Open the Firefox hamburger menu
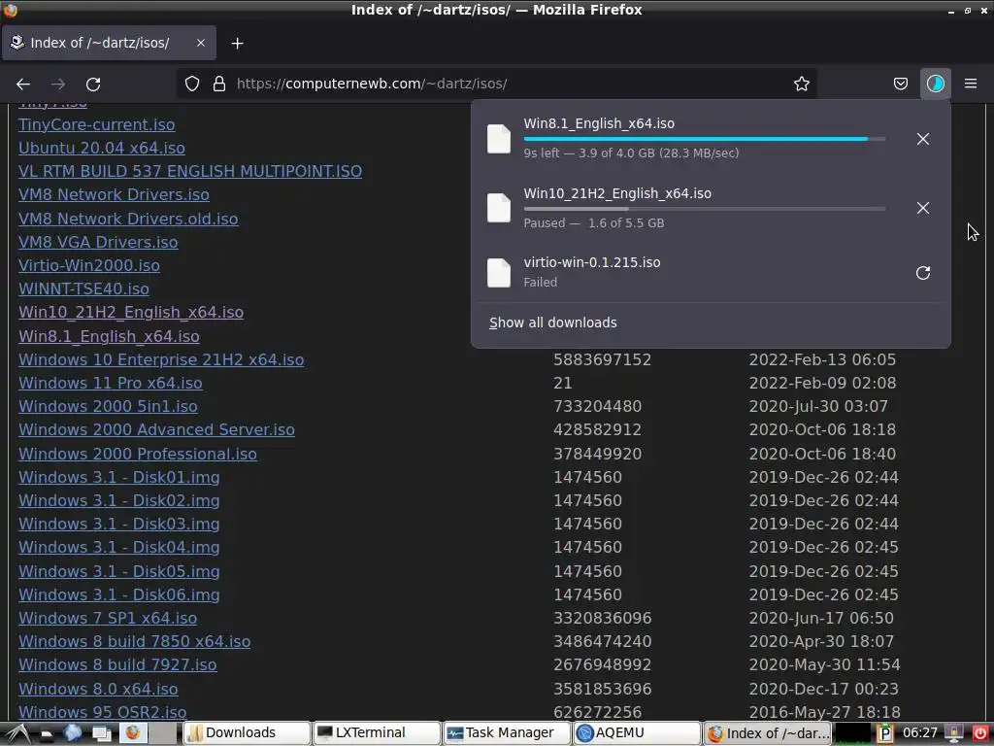This screenshot has height=746, width=994. pos(971,84)
